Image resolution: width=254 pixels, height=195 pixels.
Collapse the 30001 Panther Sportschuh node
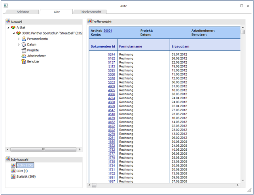[x=13, y=33]
